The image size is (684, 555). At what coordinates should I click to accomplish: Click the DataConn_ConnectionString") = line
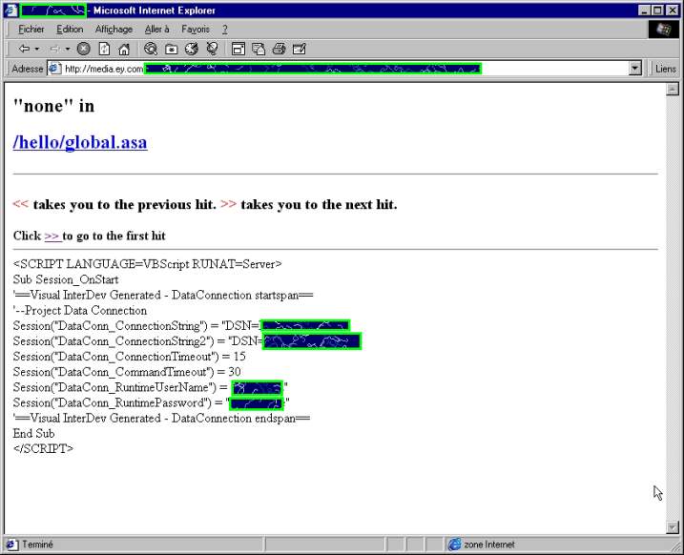pyautogui.click(x=181, y=326)
